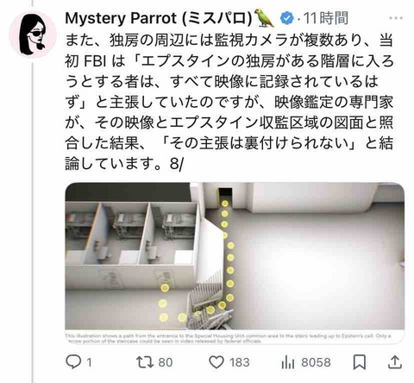Click the 11時間 timestamp
The height and width of the screenshot is (383, 414).
pyautogui.click(x=326, y=18)
